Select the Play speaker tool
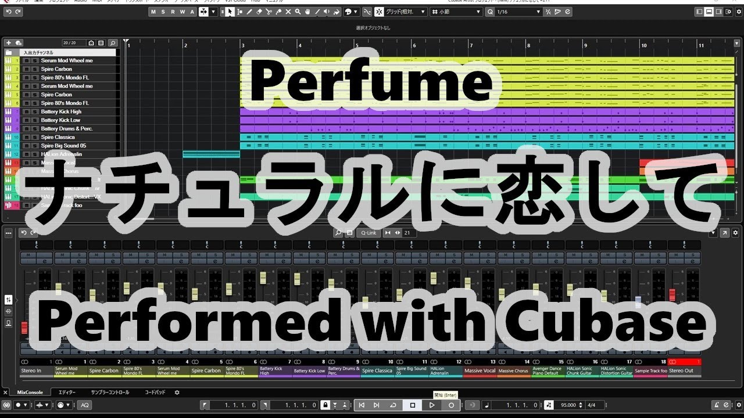This screenshot has width=744, height=418. coord(327,12)
